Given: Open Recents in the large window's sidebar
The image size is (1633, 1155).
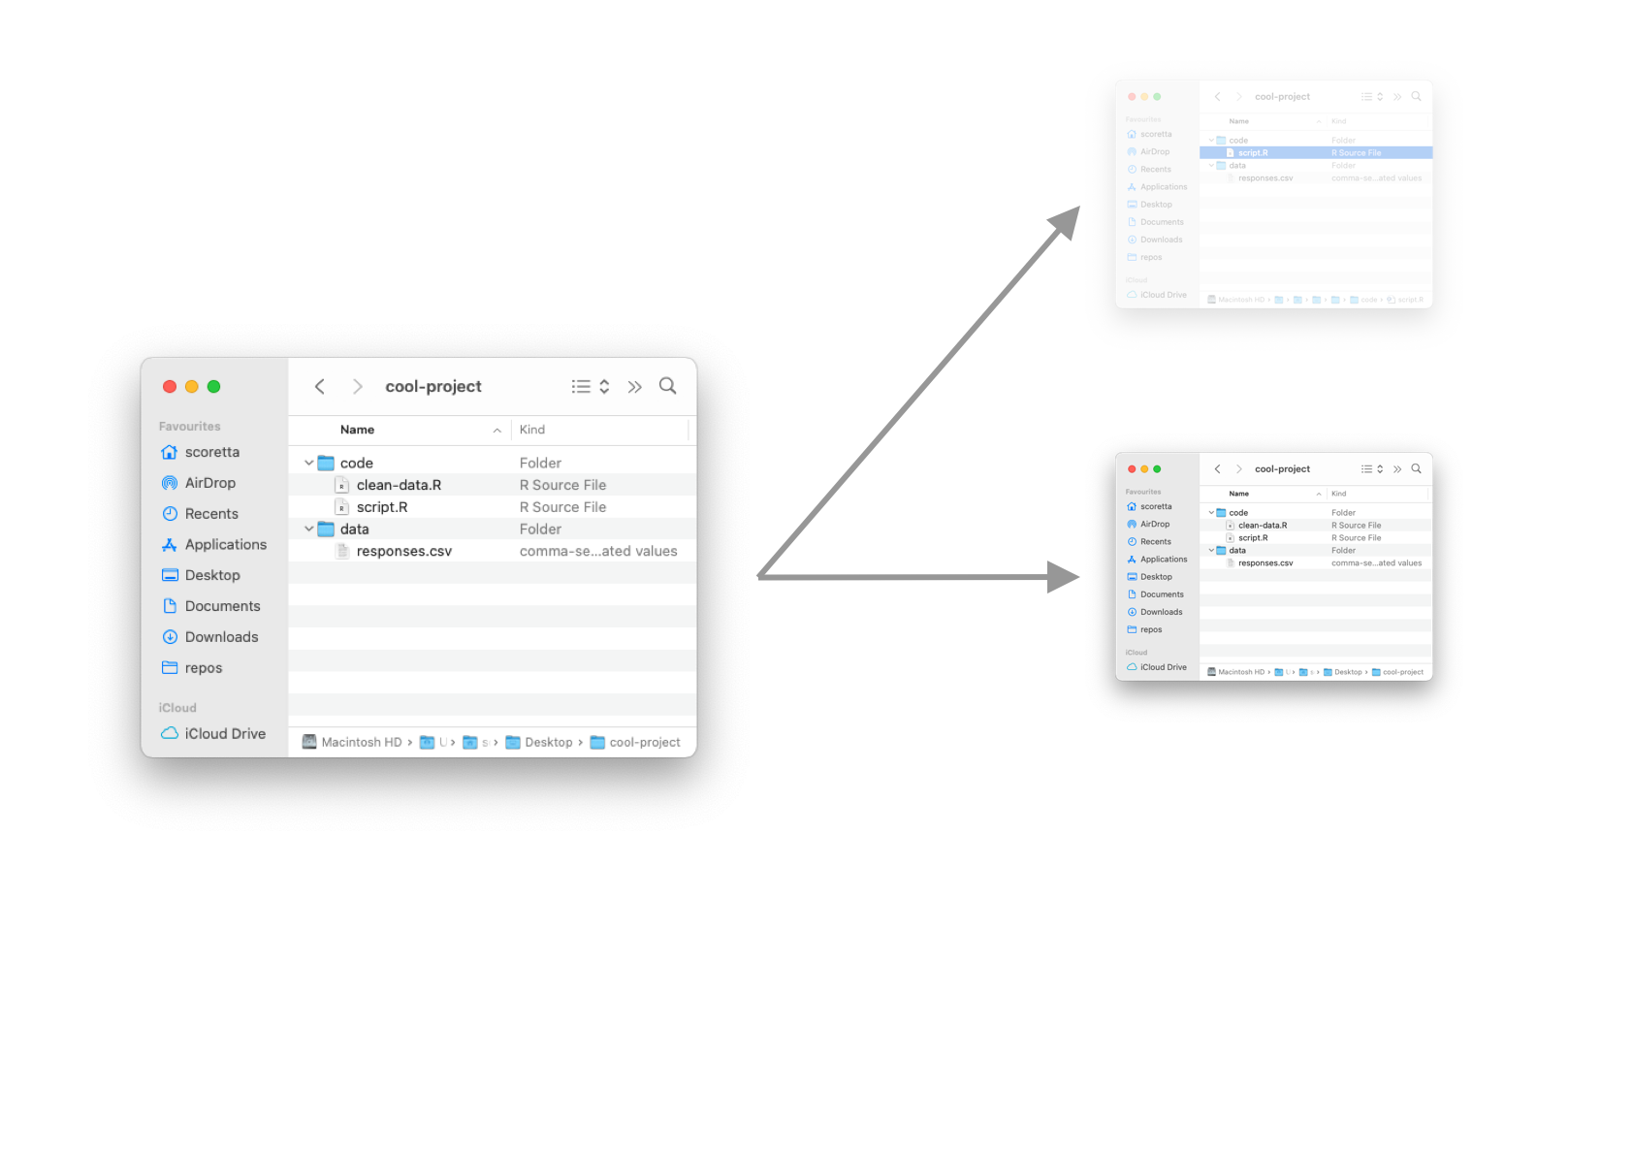Looking at the screenshot, I should [x=210, y=514].
